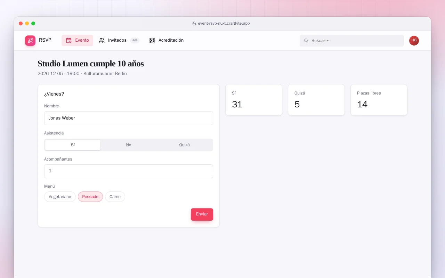445x278 pixels.
Task: Click the Sí count card showing 31
Action: tap(254, 100)
